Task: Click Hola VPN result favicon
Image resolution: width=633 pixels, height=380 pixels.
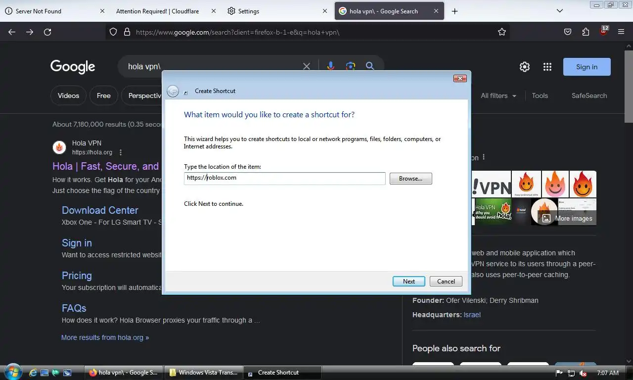Action: [59, 147]
